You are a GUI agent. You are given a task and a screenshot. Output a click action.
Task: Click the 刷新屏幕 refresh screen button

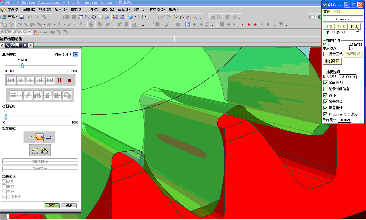click(332, 61)
